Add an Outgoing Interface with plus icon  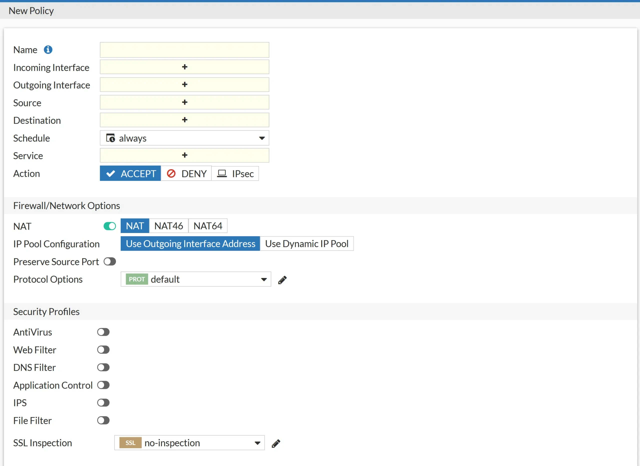[x=185, y=84]
